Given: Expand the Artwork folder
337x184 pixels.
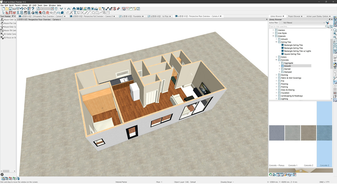Looking at the screenshot, I should pyautogui.click(x=276, y=39).
